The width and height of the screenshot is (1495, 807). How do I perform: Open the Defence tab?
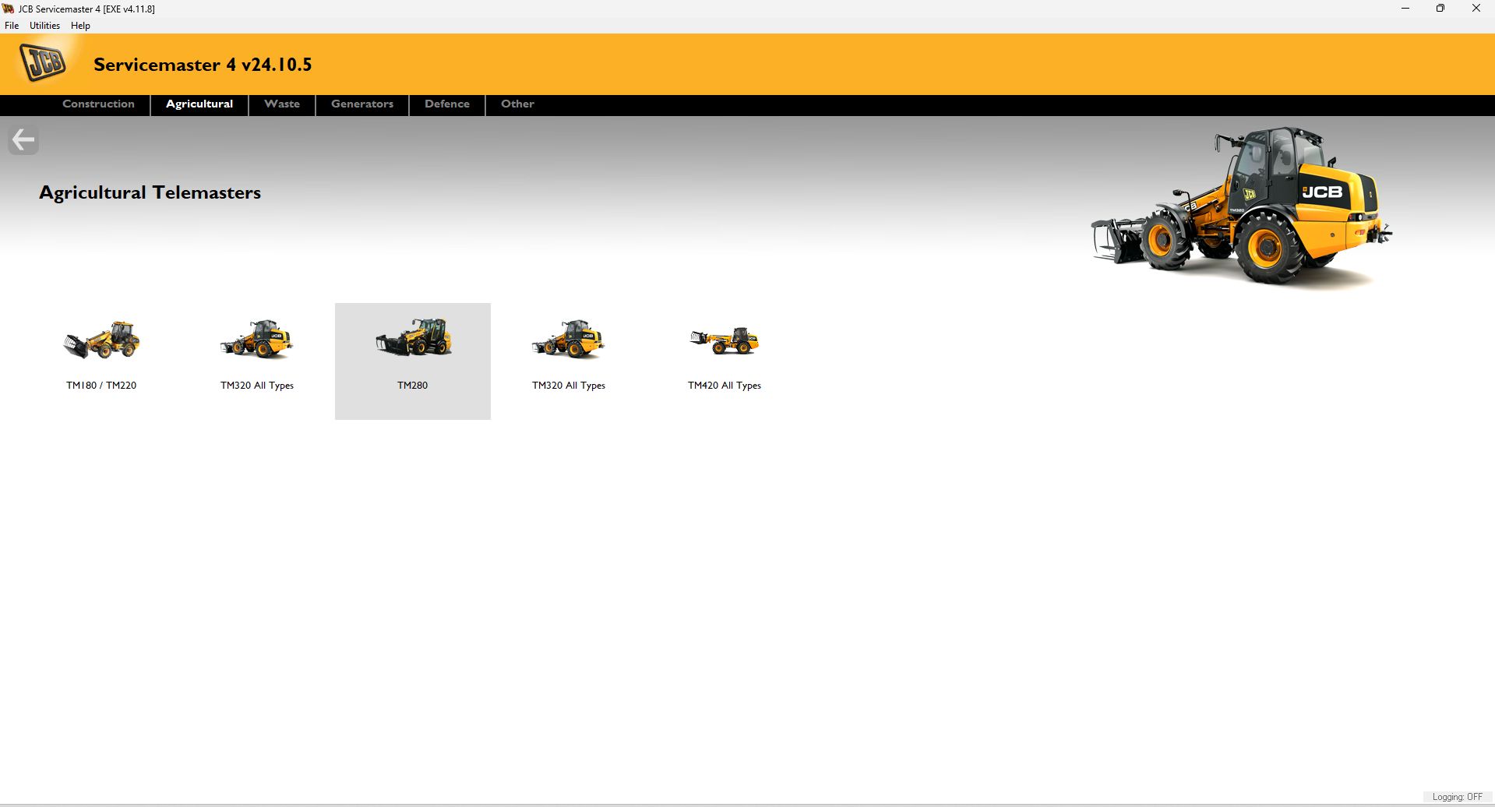point(446,104)
